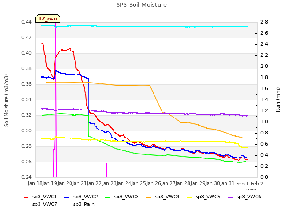The width and height of the screenshot is (284, 213).
Task: Click the Jan 22 x-axis tick label
Action: pyautogui.click(x=94, y=183)
